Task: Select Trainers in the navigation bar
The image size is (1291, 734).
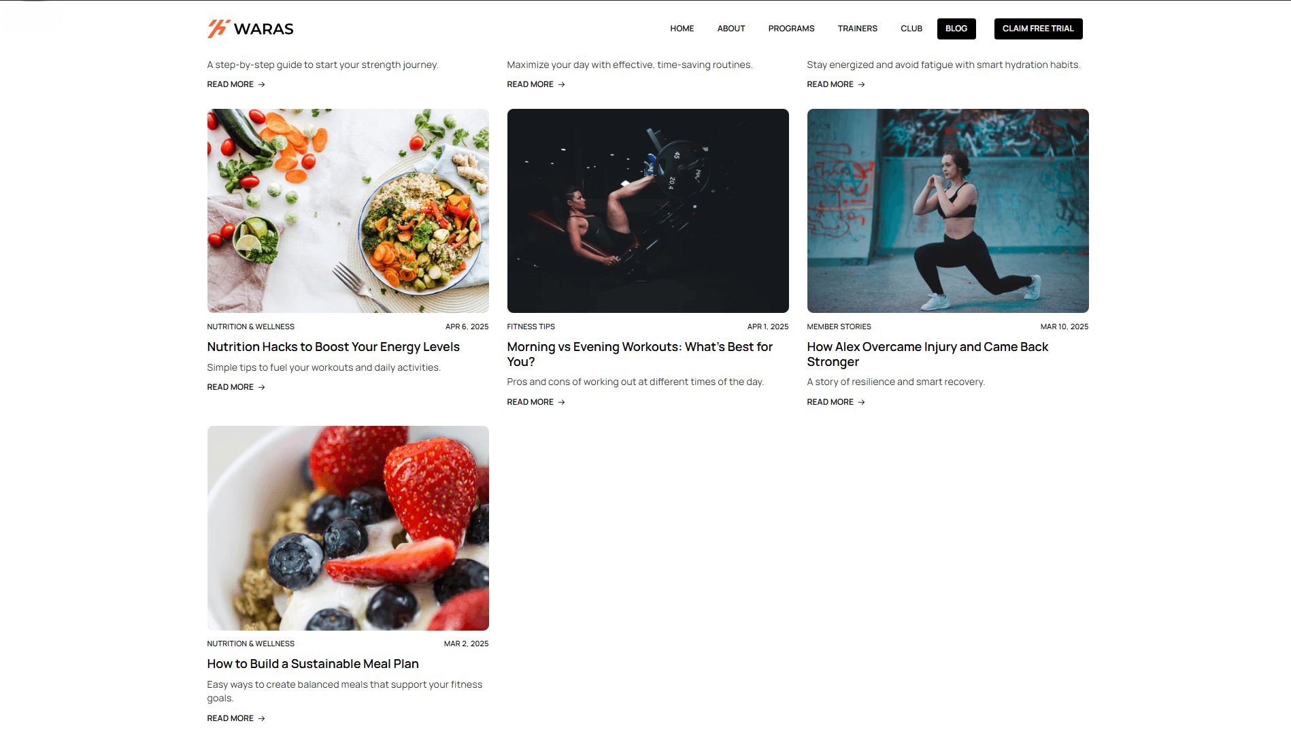Action: [857, 29]
